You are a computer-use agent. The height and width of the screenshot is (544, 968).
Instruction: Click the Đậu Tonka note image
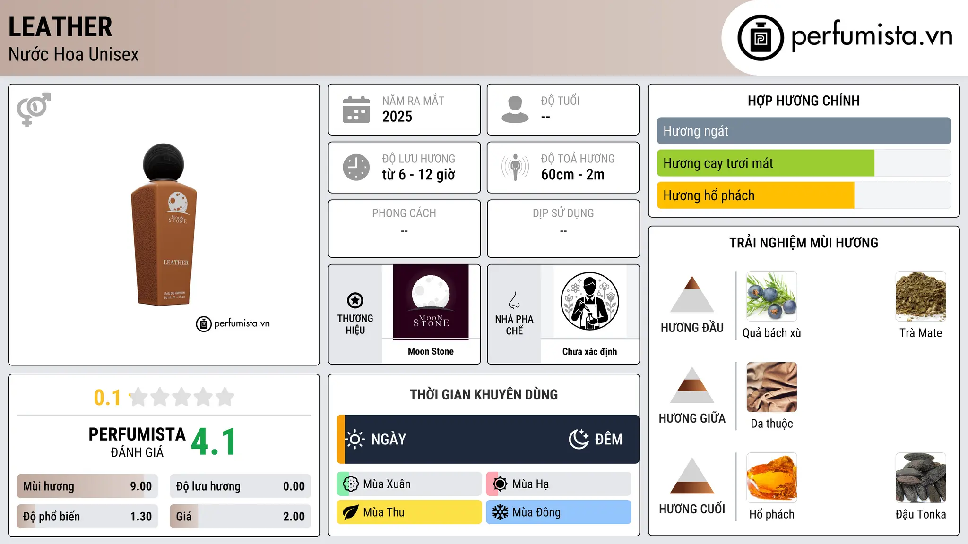pyautogui.click(x=921, y=478)
